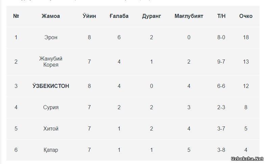Viewport: 267px width, 164px height.
Task: Click the Ғалаба column header
Action: point(119,16)
